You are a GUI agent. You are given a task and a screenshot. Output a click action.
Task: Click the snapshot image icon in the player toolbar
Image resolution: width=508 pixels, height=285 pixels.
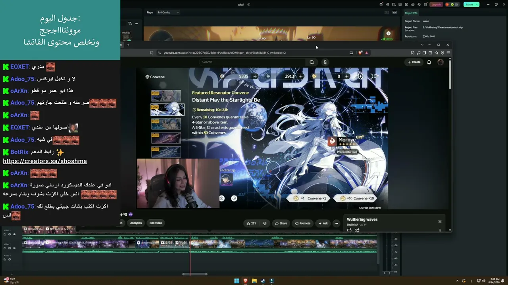point(394,13)
